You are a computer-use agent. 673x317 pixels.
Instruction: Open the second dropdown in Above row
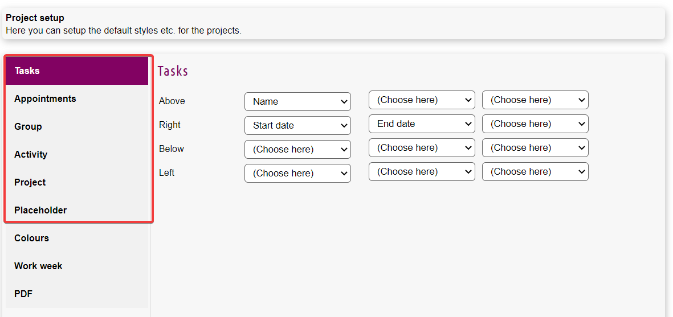[x=422, y=100]
